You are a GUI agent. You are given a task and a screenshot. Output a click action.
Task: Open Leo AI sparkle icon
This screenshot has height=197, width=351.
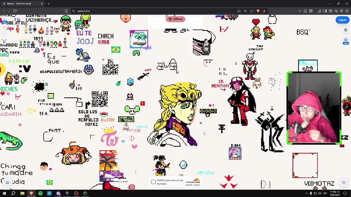(336, 11)
